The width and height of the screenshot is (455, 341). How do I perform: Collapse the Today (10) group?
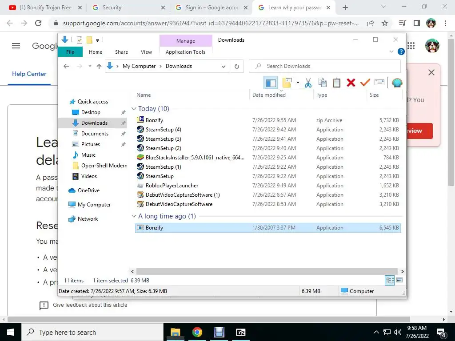click(x=134, y=109)
